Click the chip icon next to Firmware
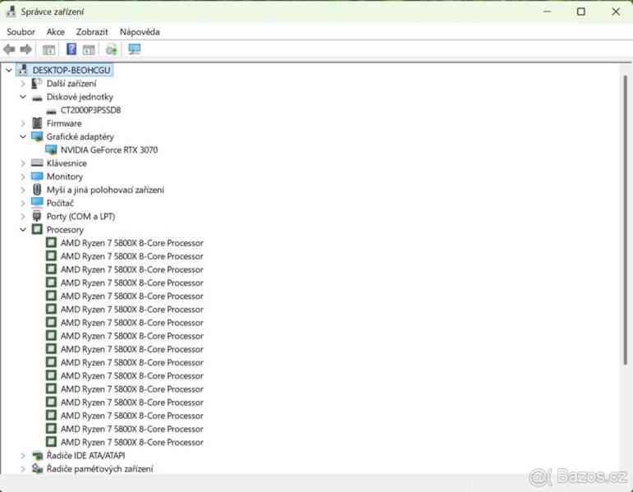Viewport: 633px width, 492px height. (37, 123)
